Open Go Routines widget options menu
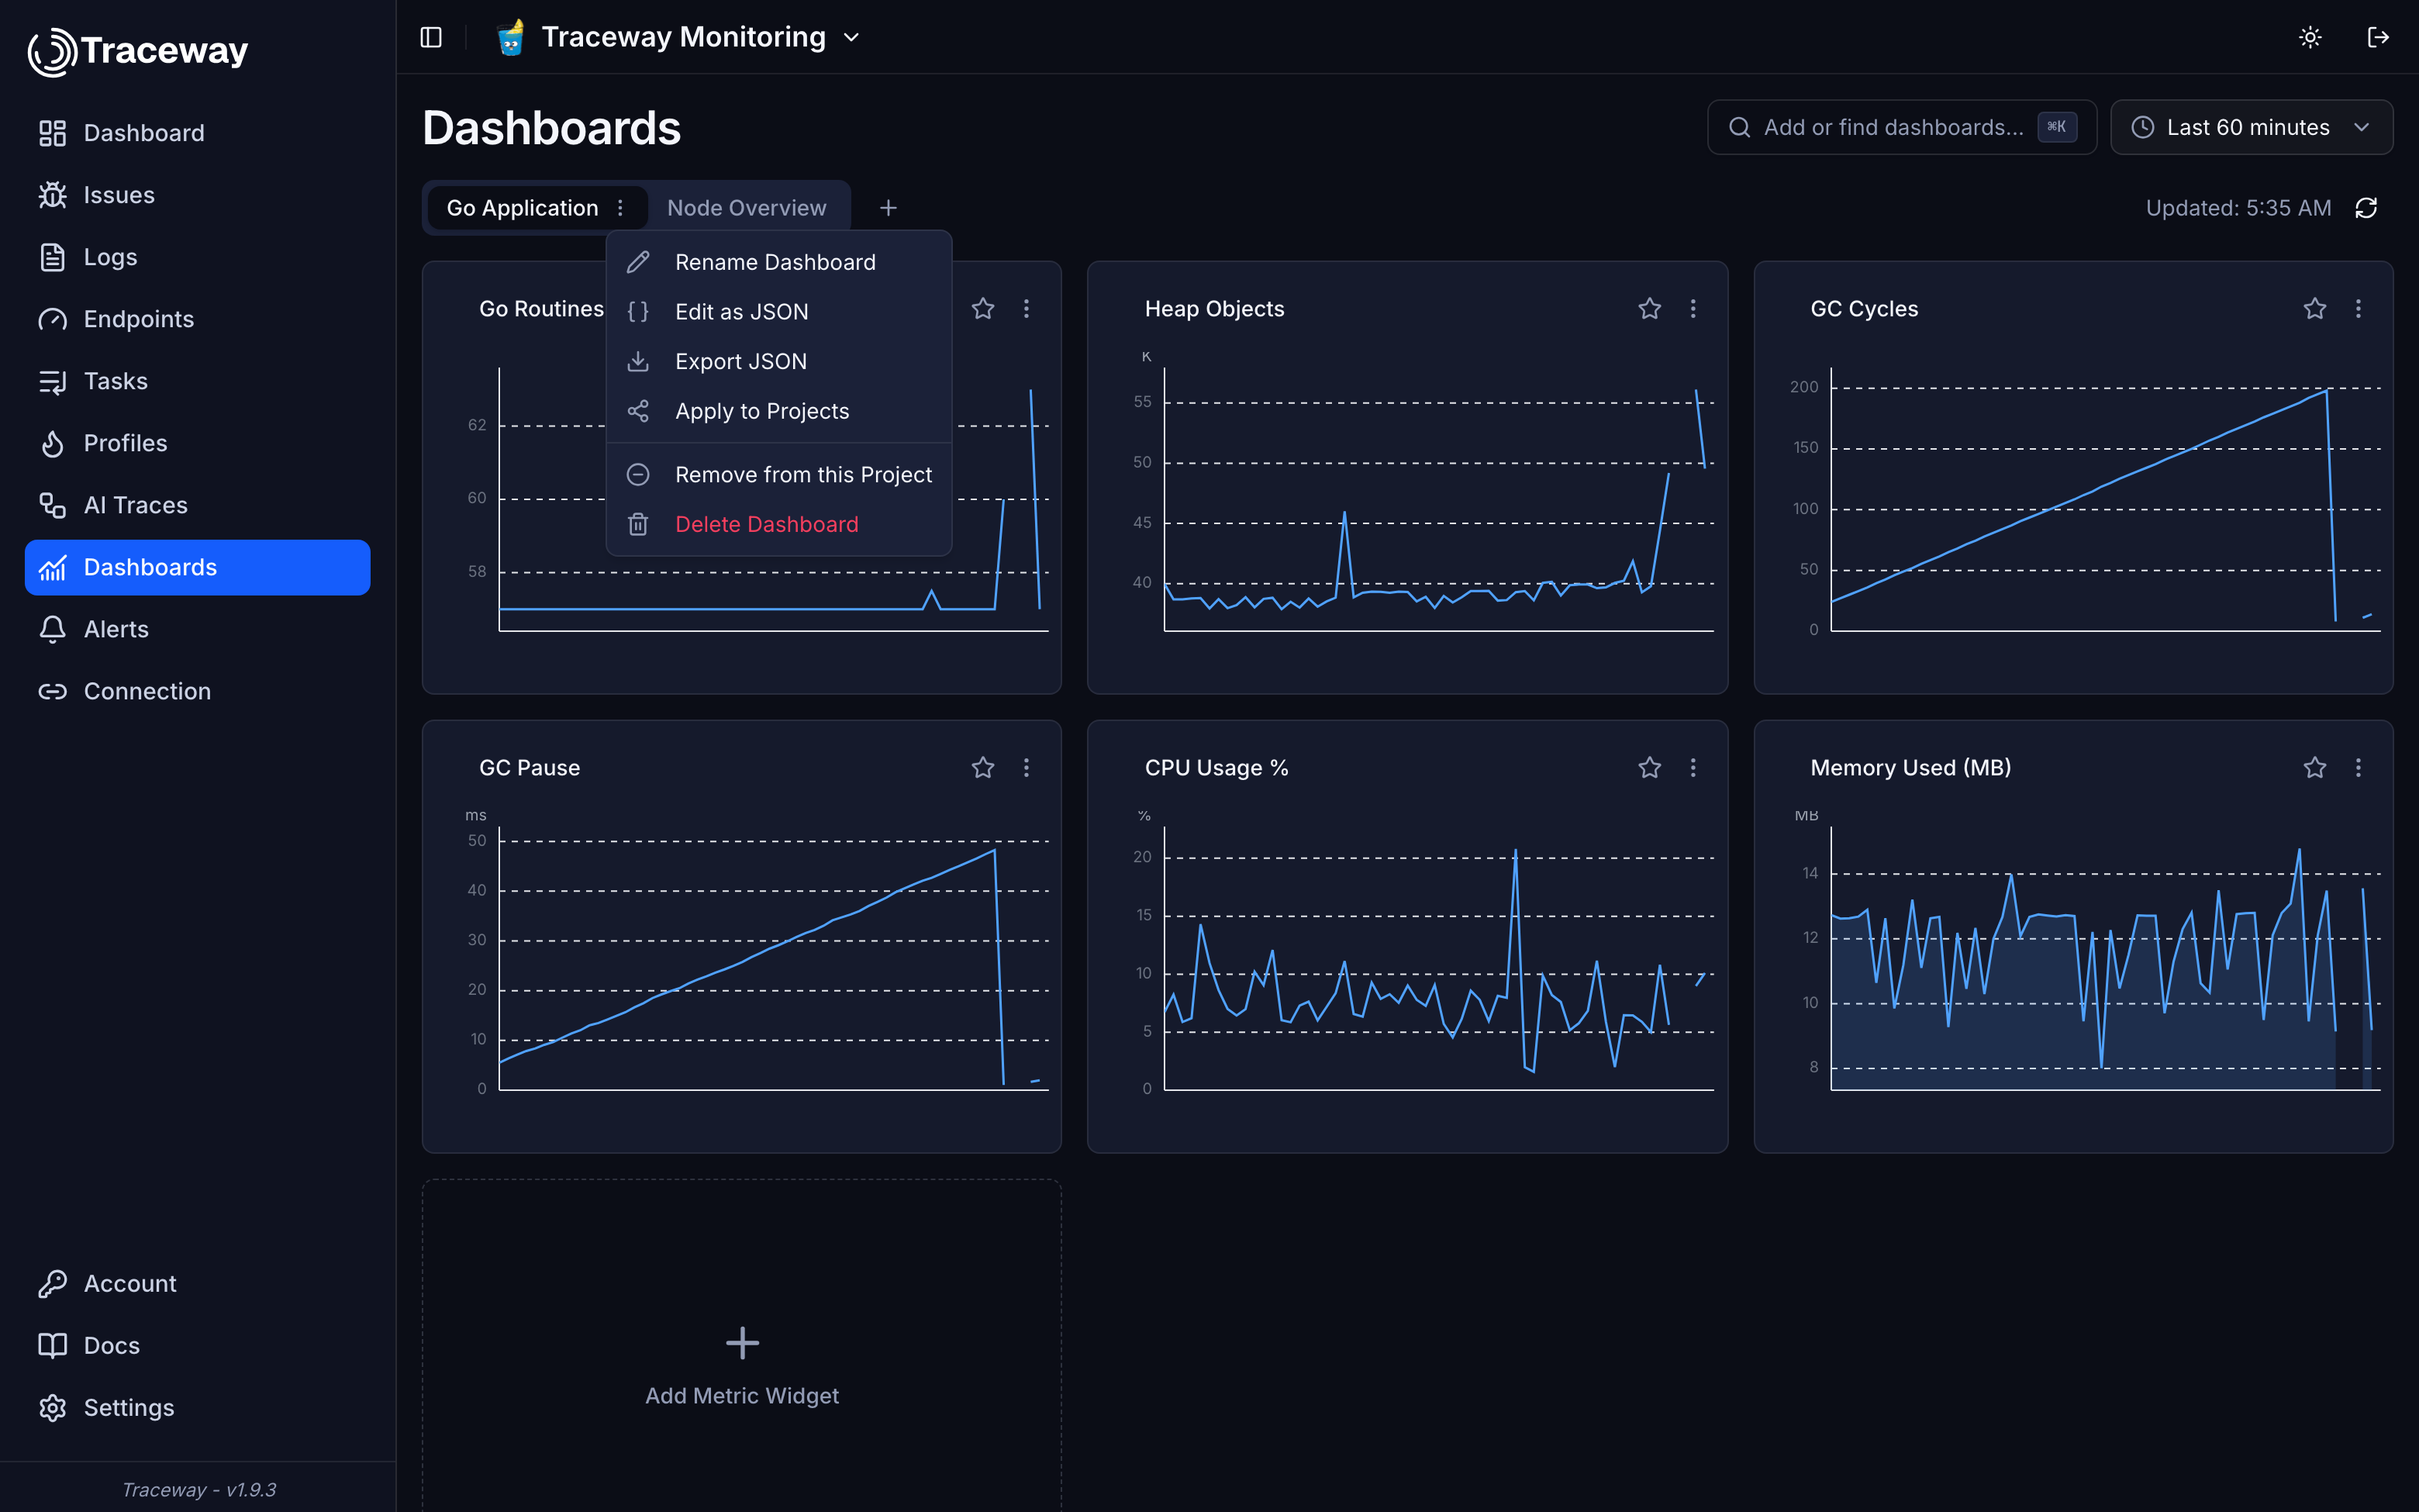This screenshot has height=1512, width=2419. [x=1027, y=309]
